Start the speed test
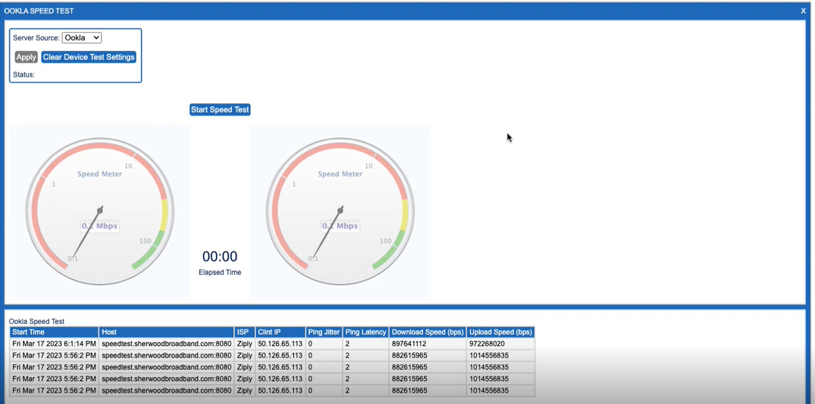The width and height of the screenshot is (815, 404). pos(220,110)
